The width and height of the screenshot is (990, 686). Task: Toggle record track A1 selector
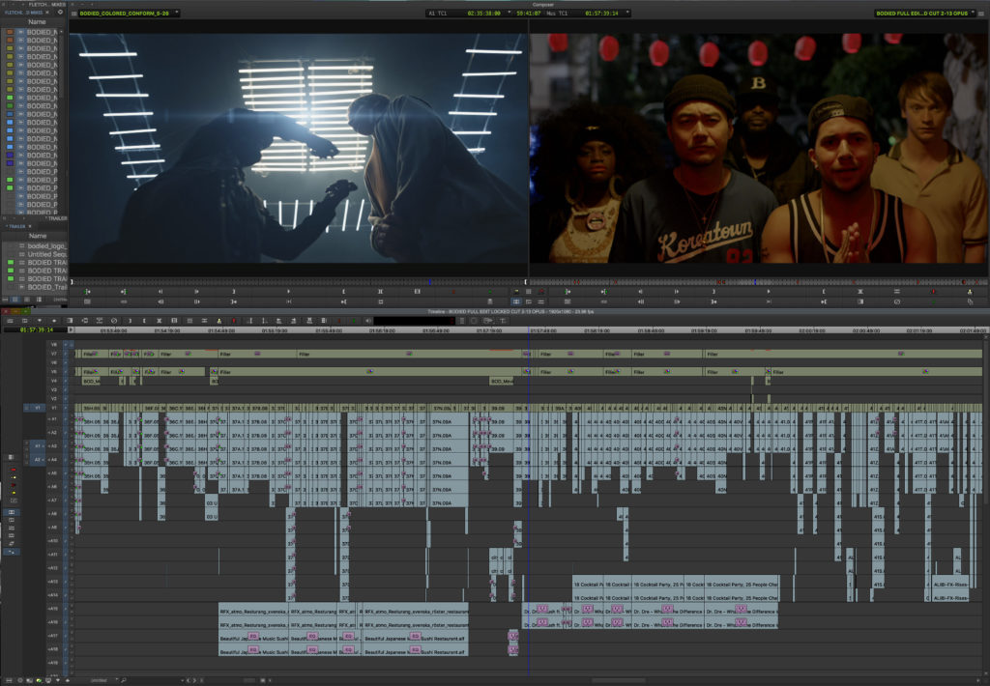(x=54, y=419)
